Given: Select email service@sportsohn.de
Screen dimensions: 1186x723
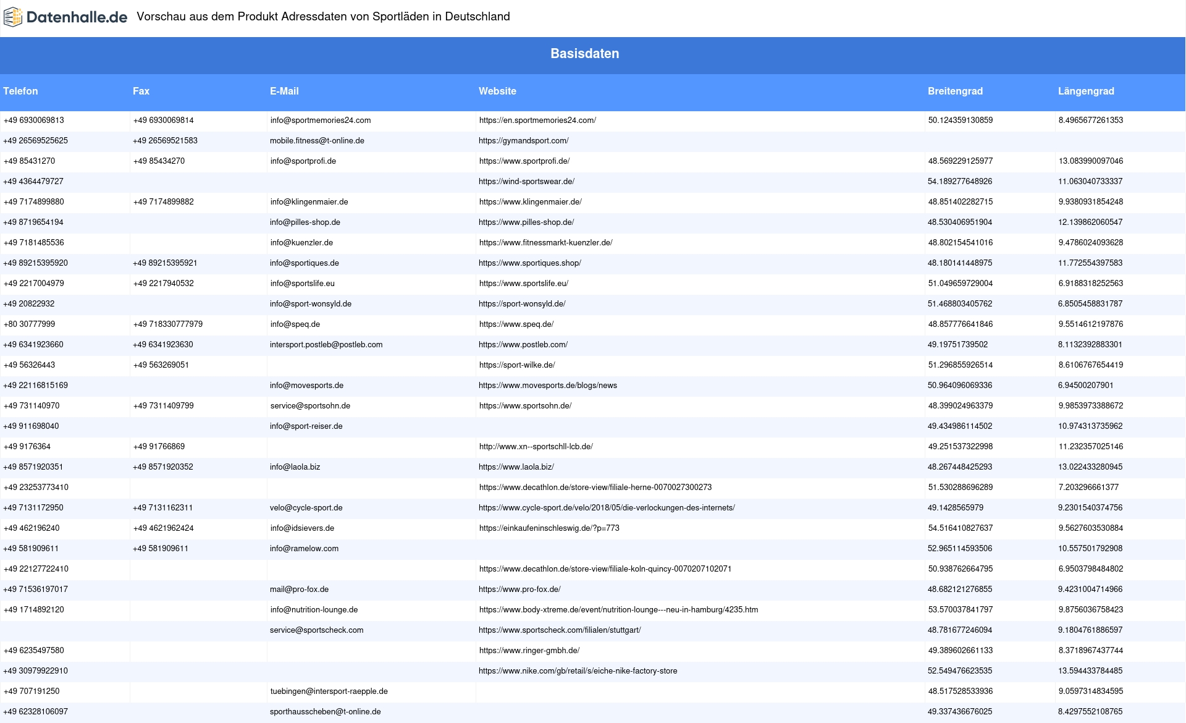Looking at the screenshot, I should 310,406.
